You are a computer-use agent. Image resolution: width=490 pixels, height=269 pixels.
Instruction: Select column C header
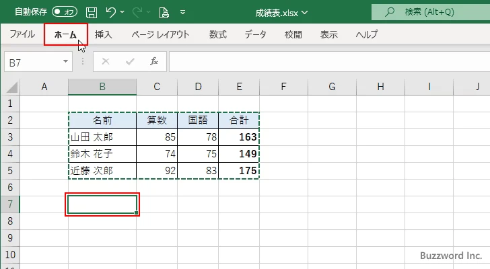[156, 86]
